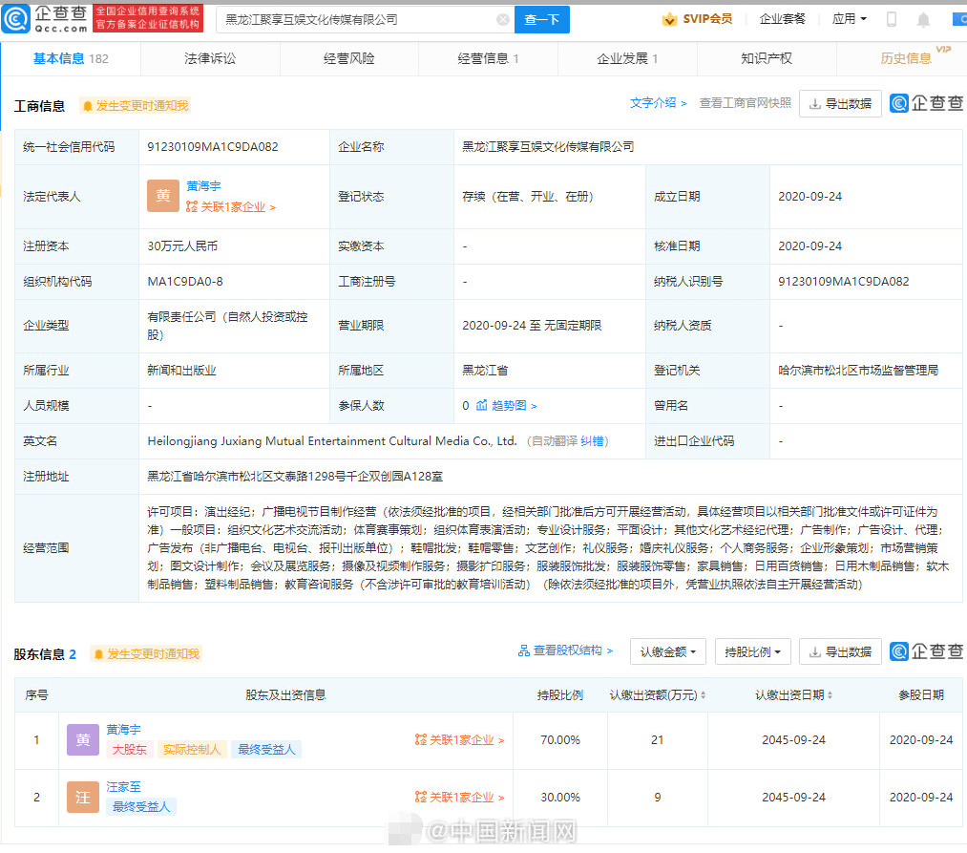Click the 查看股权结构 structure icon

tap(523, 650)
